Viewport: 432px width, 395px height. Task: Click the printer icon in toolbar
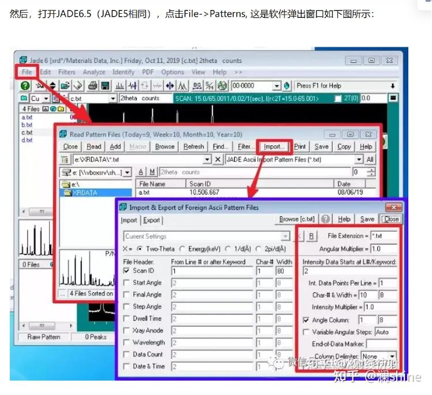pyautogui.click(x=92, y=86)
